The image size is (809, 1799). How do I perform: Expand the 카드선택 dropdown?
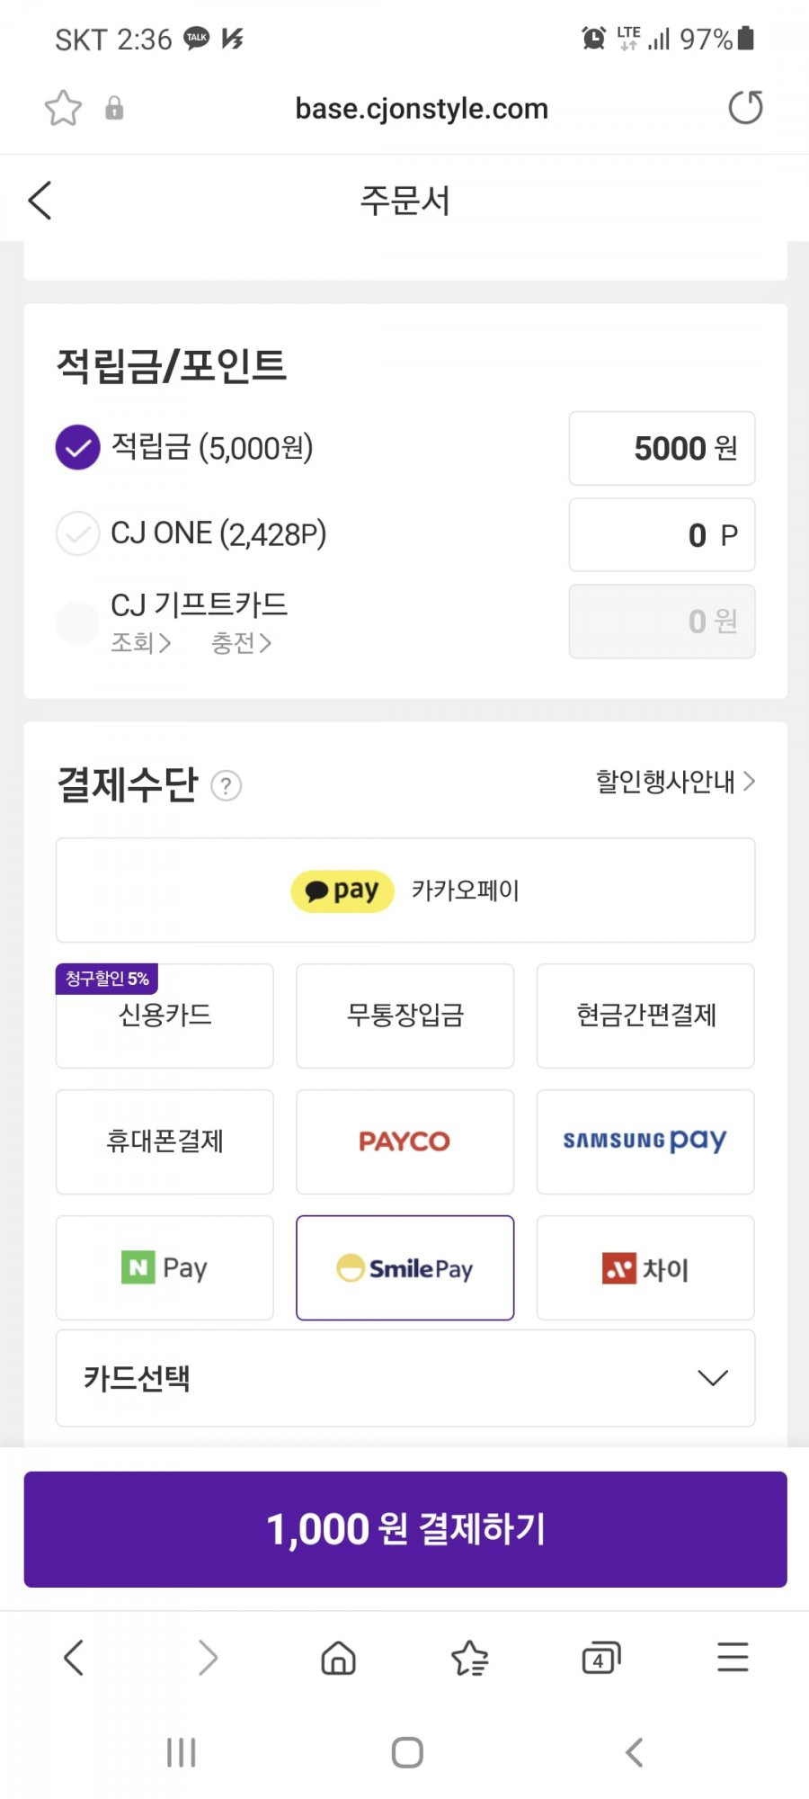coord(405,1378)
